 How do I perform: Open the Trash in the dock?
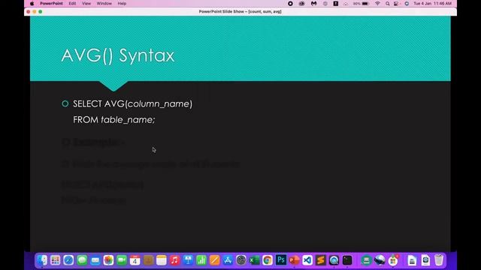pyautogui.click(x=439, y=260)
